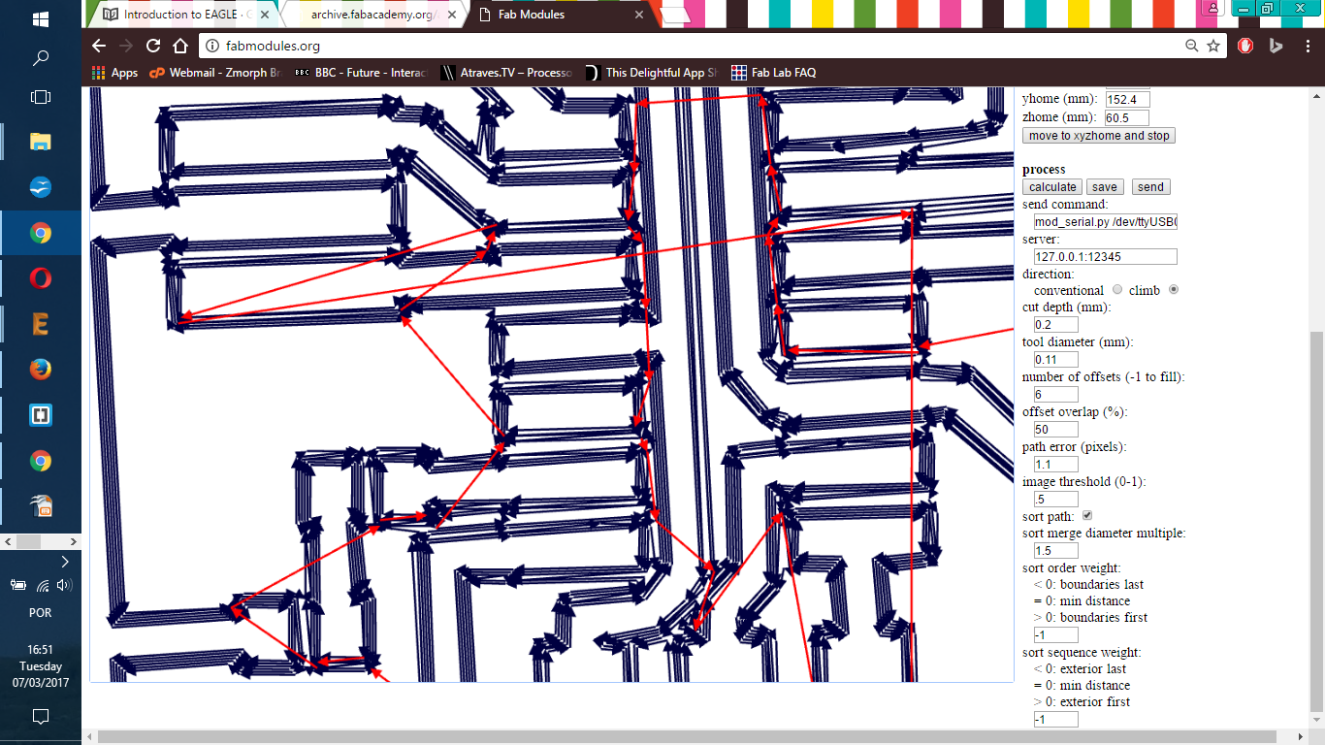1325x745 pixels.
Task: Open the This Delightful App bookmark
Action: (651, 73)
